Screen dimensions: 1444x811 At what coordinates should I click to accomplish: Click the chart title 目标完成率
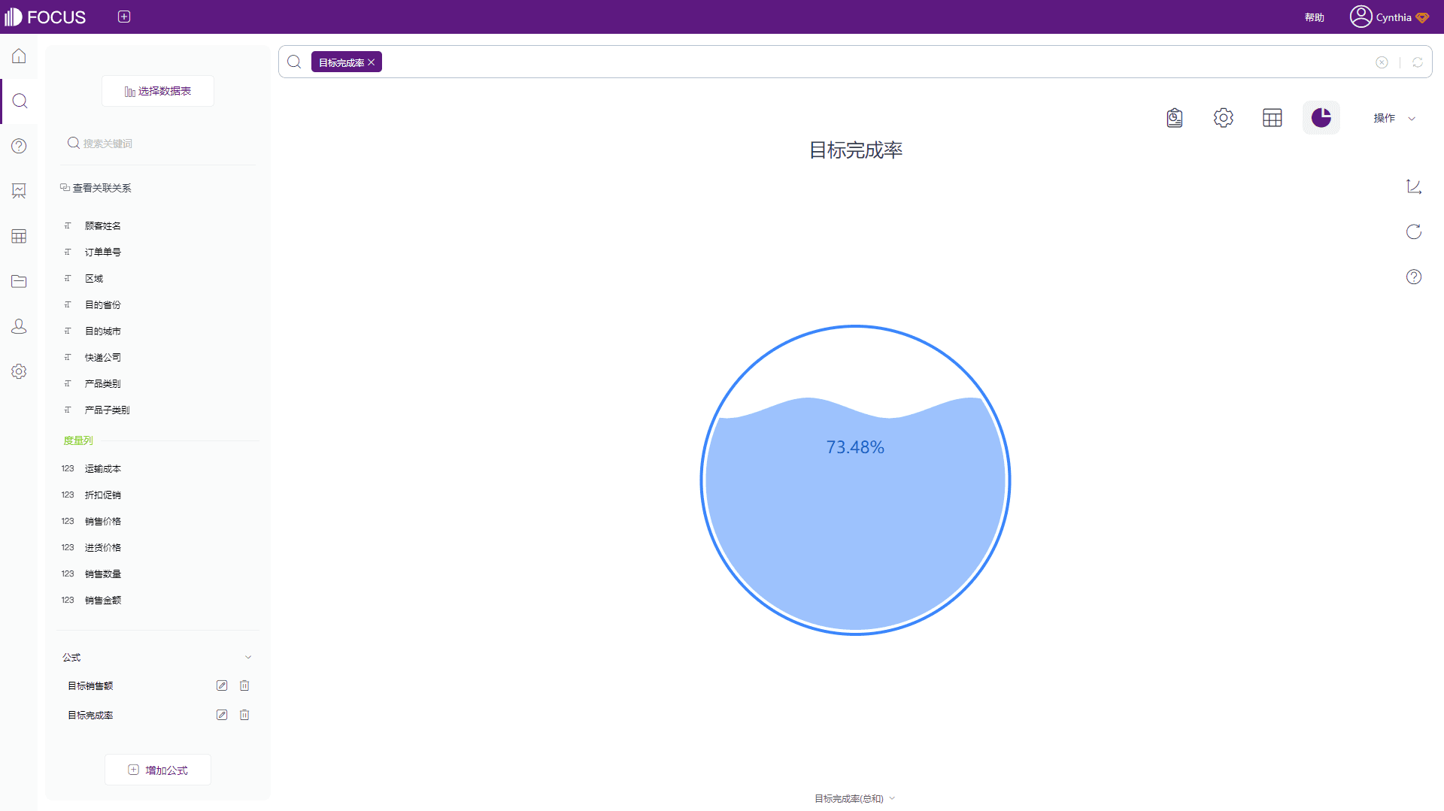click(855, 150)
